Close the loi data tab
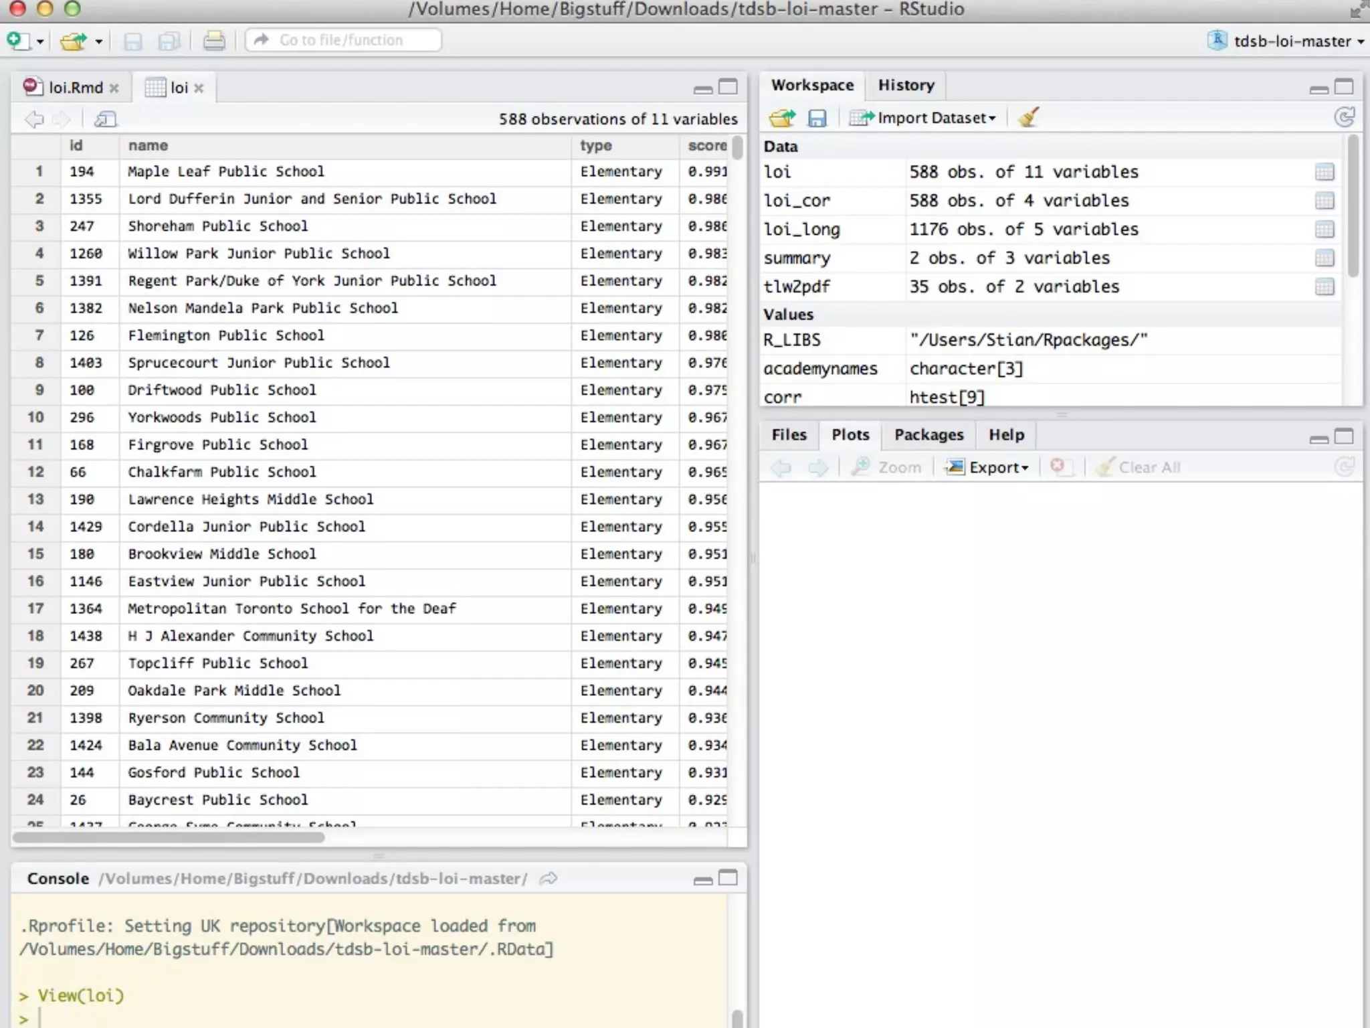Viewport: 1370px width, 1028px height. (x=199, y=88)
